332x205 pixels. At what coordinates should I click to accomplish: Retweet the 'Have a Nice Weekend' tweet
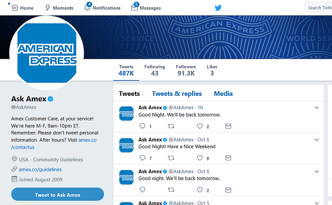point(171,158)
